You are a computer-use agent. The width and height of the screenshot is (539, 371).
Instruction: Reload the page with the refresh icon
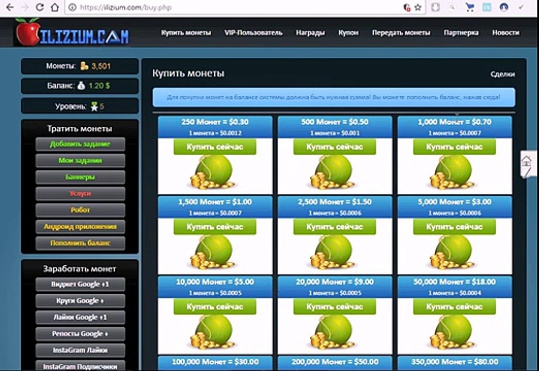pos(40,7)
